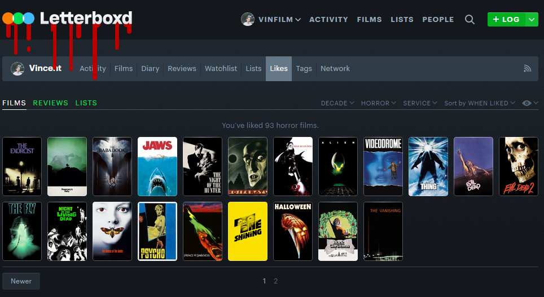
Task: Open The Vanishing poster
Action: 383,231
